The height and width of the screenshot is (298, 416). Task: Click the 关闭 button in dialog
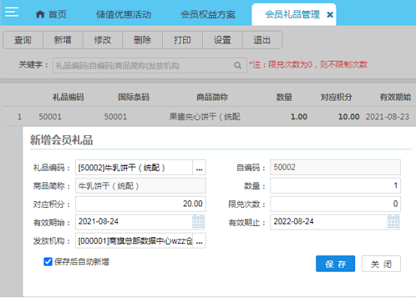click(x=381, y=263)
